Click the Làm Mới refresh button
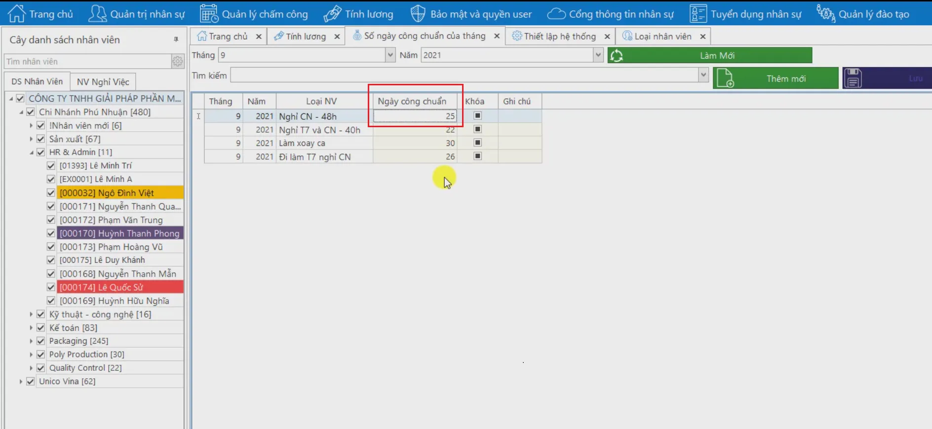This screenshot has height=429, width=932. click(710, 56)
